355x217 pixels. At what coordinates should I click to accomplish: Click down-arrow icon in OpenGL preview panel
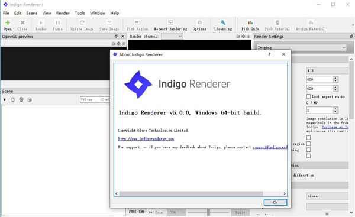click(124, 43)
